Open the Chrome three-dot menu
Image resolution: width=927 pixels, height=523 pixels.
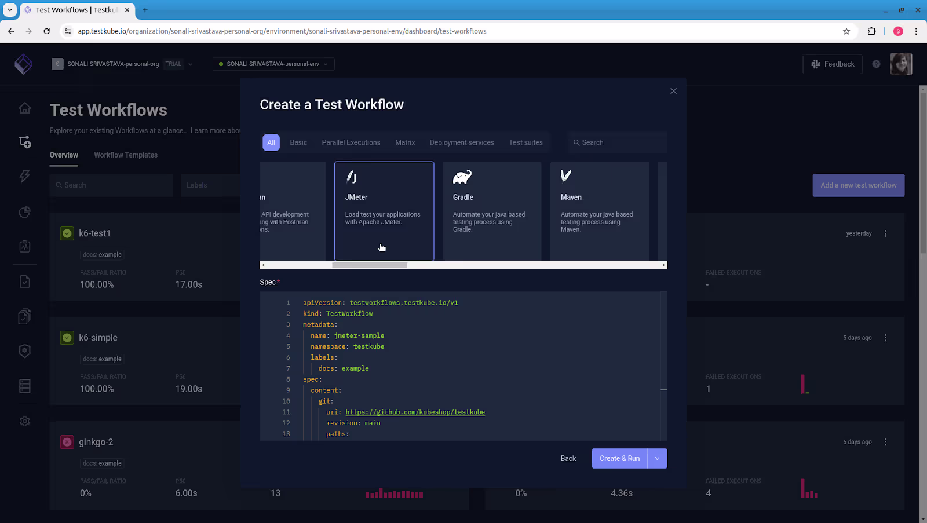[916, 31]
